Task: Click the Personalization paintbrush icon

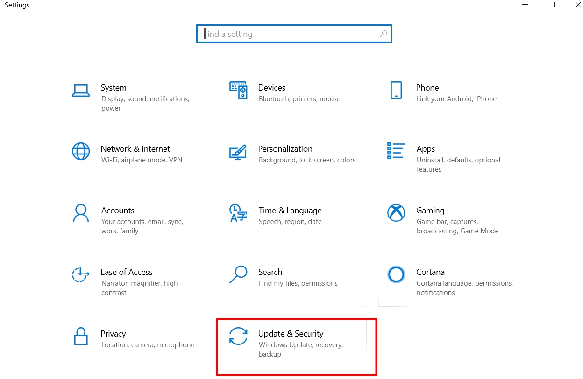Action: coord(238,152)
